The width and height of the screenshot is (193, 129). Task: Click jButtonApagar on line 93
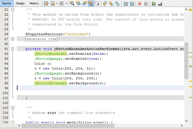48,59
